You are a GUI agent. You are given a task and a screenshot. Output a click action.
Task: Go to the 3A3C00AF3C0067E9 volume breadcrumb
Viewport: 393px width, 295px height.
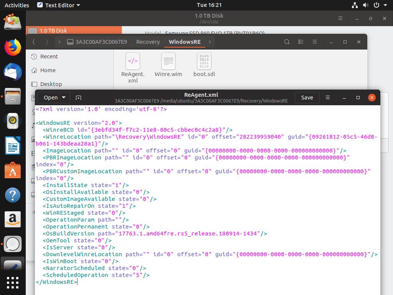(97, 42)
